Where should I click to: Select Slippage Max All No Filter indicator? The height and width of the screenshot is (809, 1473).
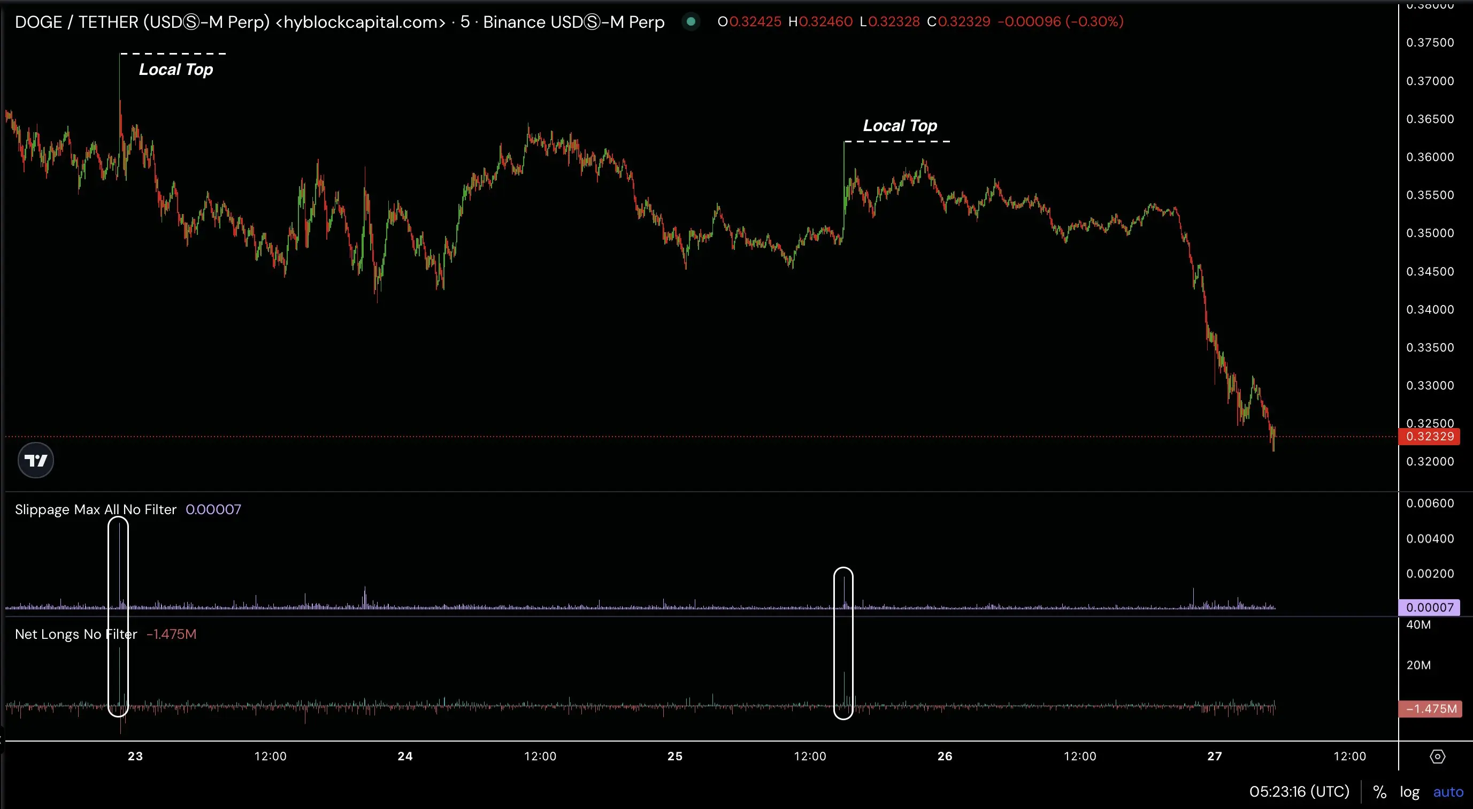[x=96, y=509]
